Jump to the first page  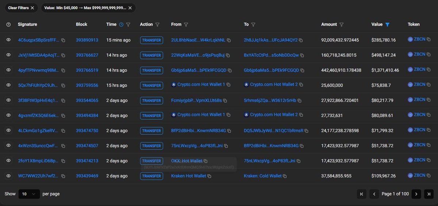(x=361, y=194)
